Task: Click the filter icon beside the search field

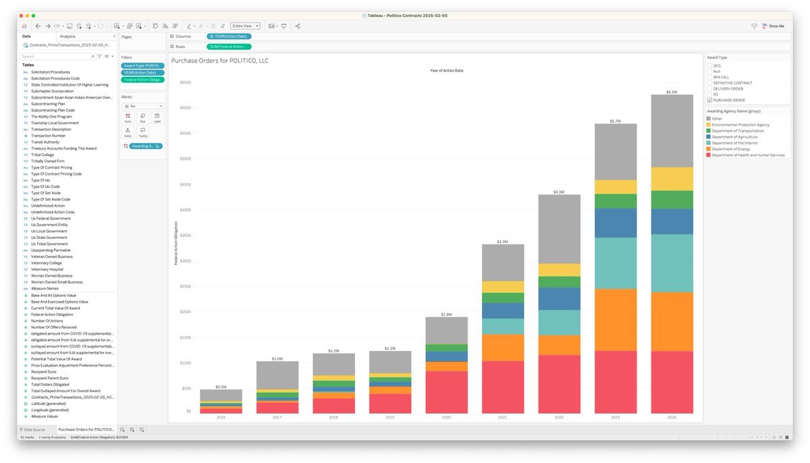Action: coord(99,57)
